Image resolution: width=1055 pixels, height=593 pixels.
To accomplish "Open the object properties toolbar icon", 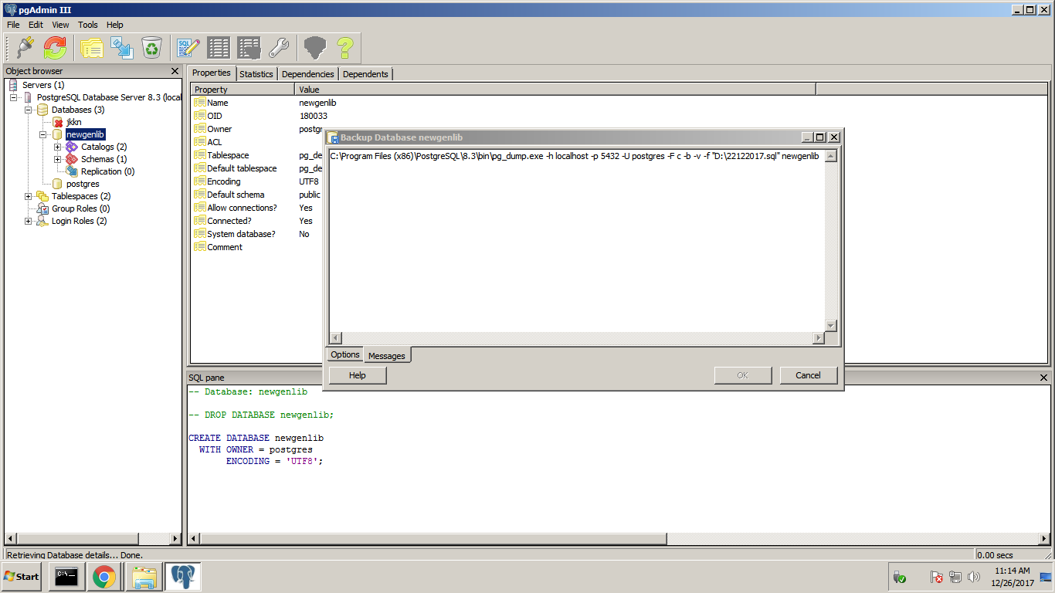I will click(91, 48).
